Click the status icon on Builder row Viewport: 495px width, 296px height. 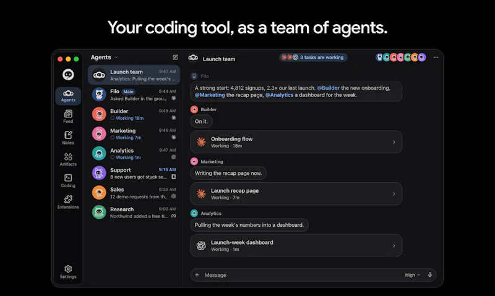click(x=173, y=118)
